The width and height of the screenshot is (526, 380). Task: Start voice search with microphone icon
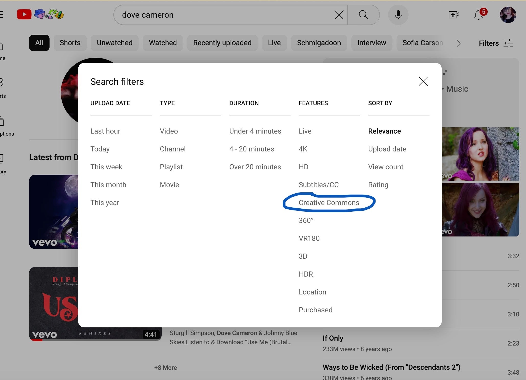click(398, 15)
